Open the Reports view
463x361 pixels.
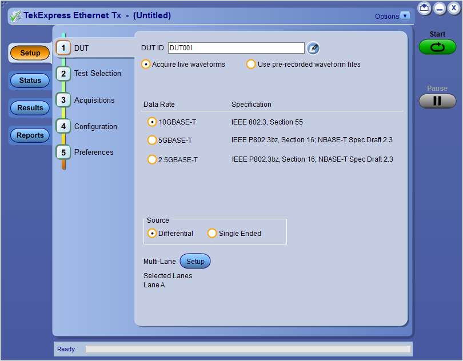point(29,135)
